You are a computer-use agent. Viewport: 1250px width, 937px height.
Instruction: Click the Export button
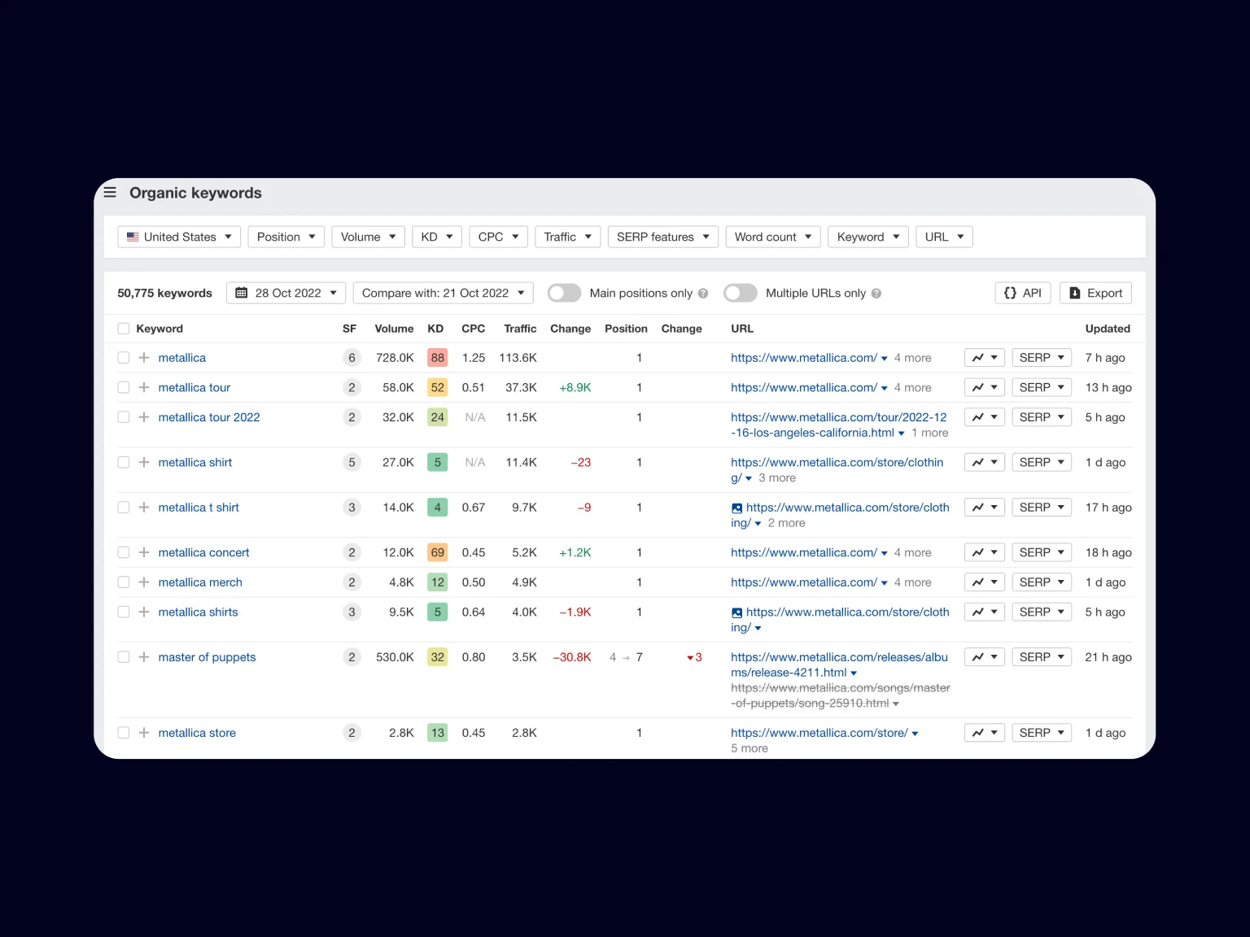(x=1095, y=293)
